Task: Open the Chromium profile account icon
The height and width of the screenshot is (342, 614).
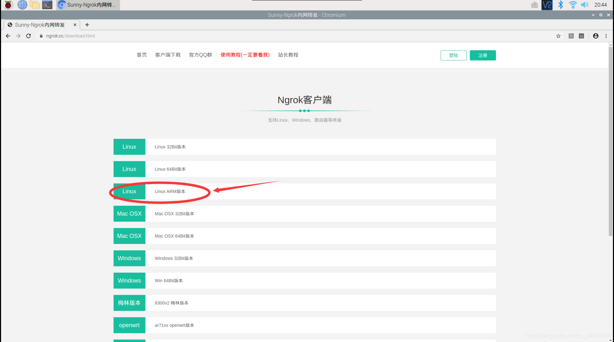Action: (595, 36)
